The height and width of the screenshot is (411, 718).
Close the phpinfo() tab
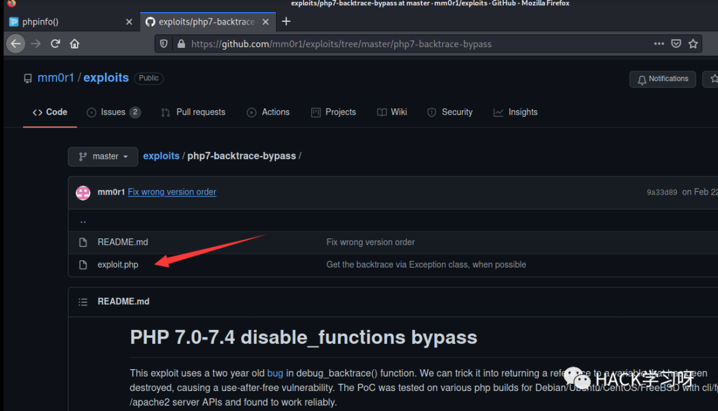(x=129, y=22)
